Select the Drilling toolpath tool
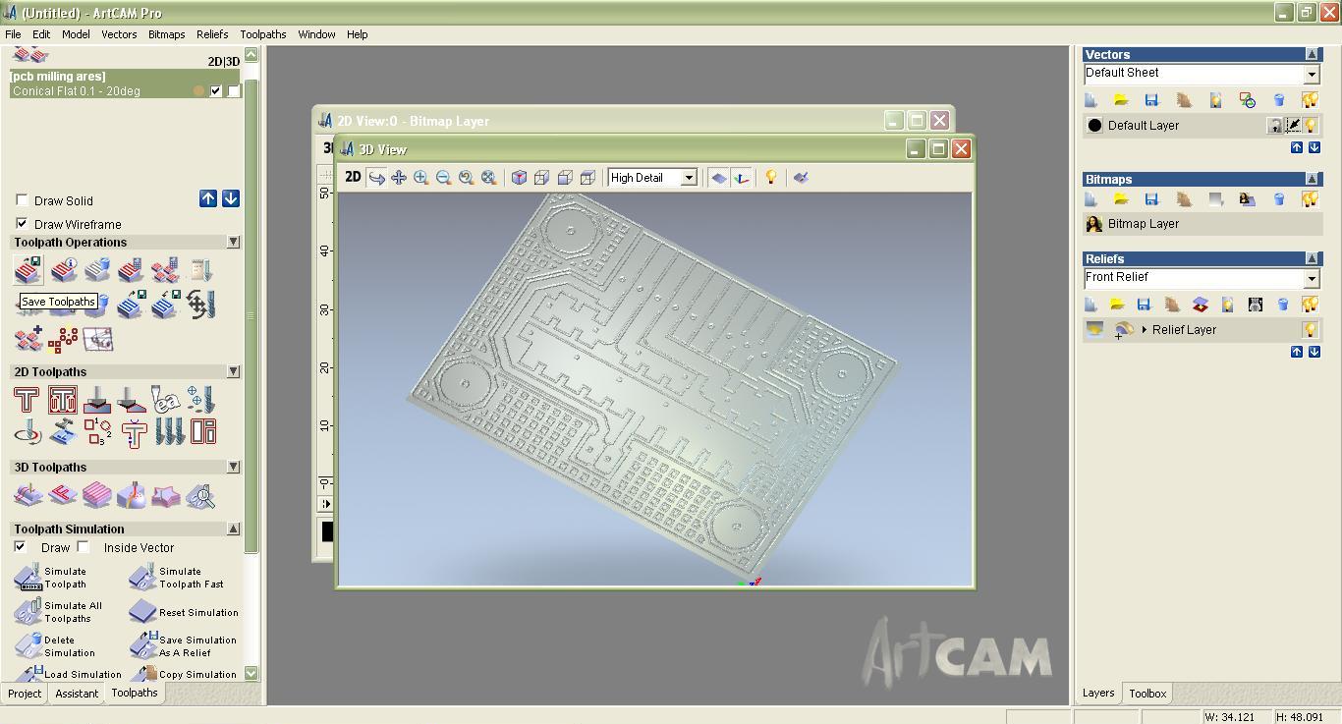The width and height of the screenshot is (1342, 724). click(x=199, y=400)
